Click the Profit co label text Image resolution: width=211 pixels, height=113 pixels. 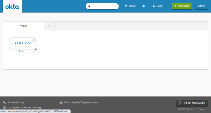click(23, 51)
